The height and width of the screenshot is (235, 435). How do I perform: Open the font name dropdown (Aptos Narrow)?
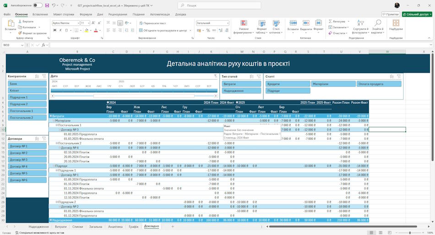(x=78, y=23)
